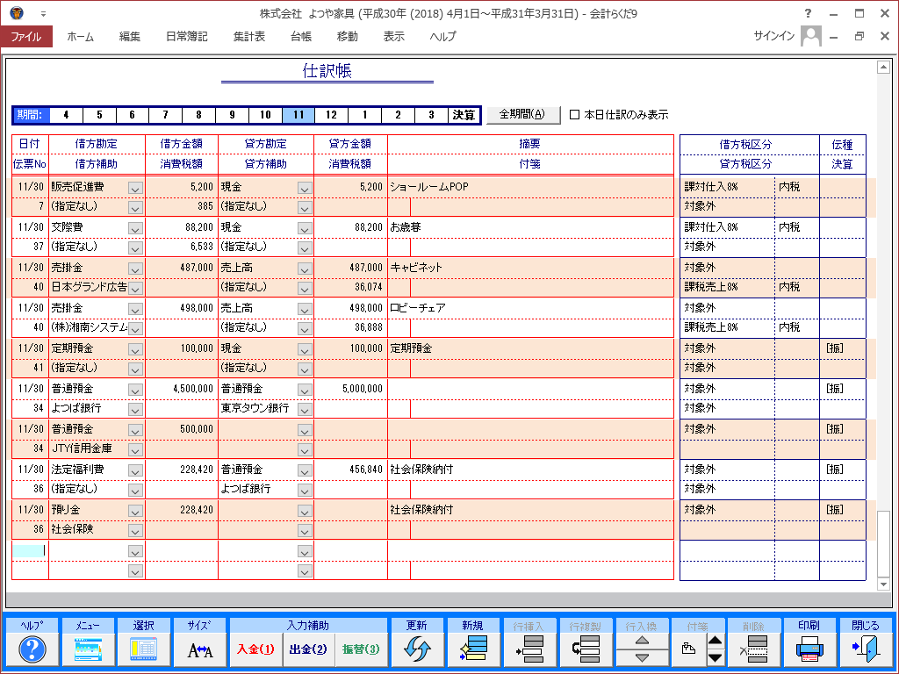Image resolution: width=899 pixels, height=674 pixels.
Task: Click the サインイン sign-in link
Action: coord(774,36)
